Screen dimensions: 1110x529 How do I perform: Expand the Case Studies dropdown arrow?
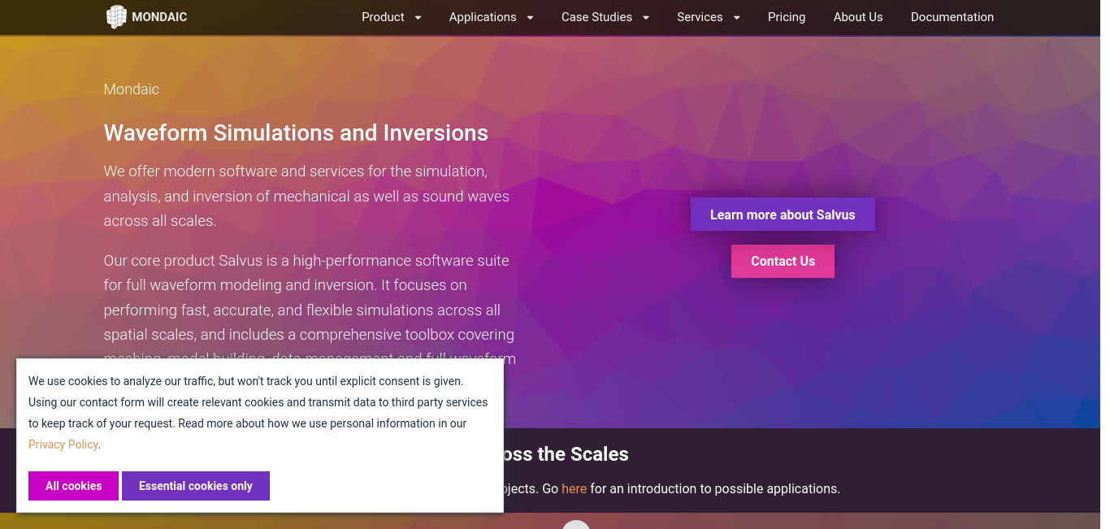click(x=646, y=18)
